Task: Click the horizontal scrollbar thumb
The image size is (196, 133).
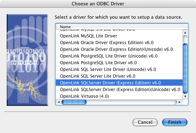Action: pyautogui.click(x=74, y=102)
